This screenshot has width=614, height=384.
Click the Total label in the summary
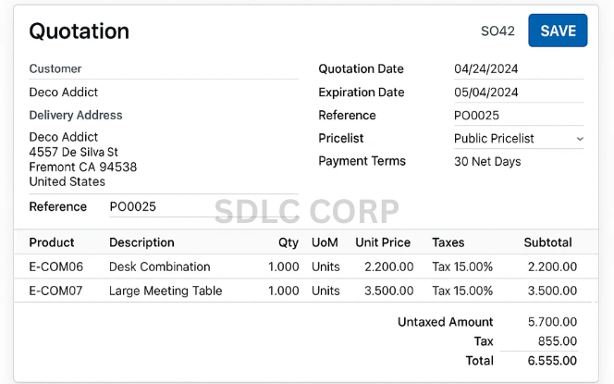480,361
